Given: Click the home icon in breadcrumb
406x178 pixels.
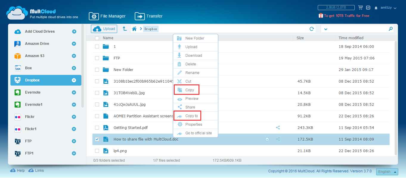Looking at the screenshot, I should click(134, 29).
